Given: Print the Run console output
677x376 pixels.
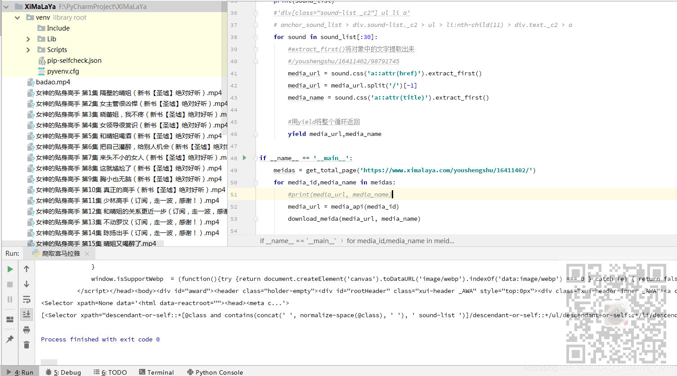Looking at the screenshot, I should click(27, 330).
